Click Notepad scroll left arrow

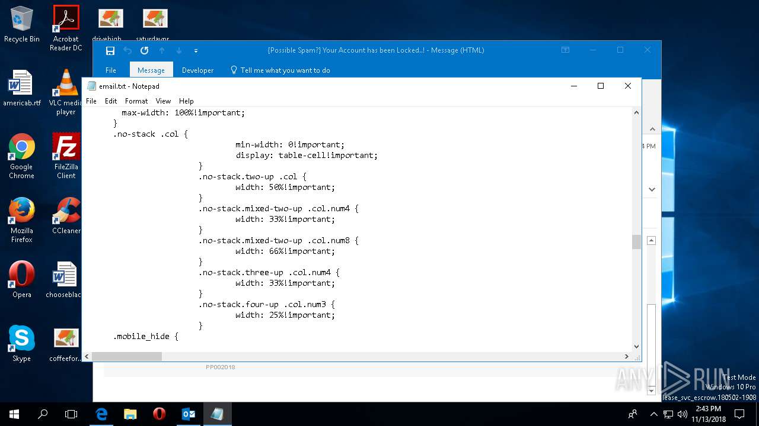click(x=87, y=356)
